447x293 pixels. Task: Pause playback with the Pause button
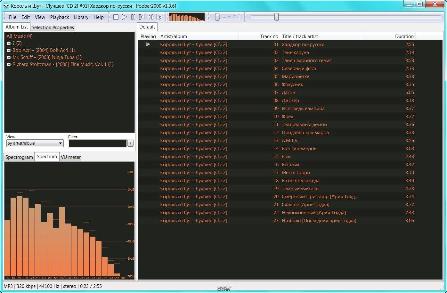[x=133, y=17]
